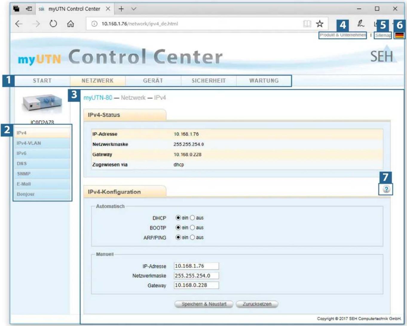This screenshot has width=407, height=326.
Task: Click the browser address bar URL
Action: 140,24
